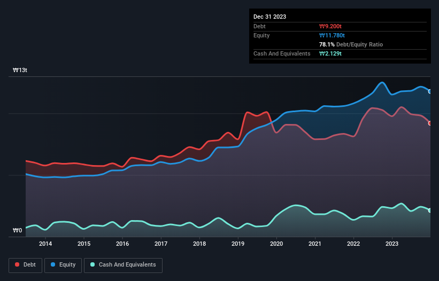439x281 pixels.
Task: Click the 2022 x-axis label
Action: (353, 244)
